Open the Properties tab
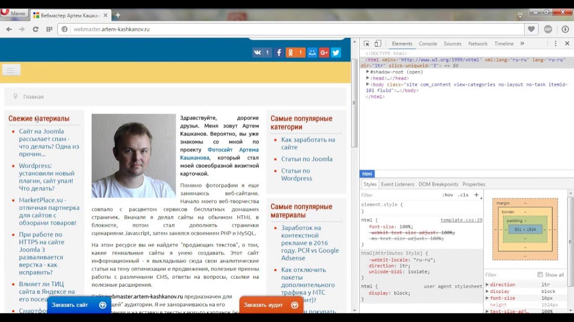The image size is (574, 322). pyautogui.click(x=474, y=184)
